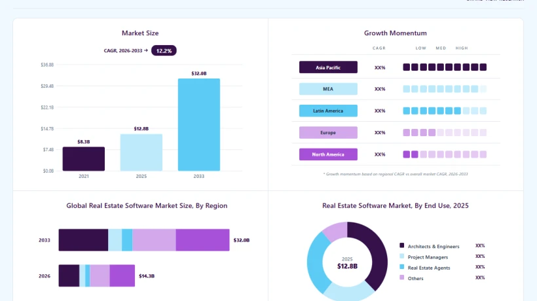This screenshot has width=537, height=301.
Task: Click the Europe momentum indicator squares
Action: point(445,132)
